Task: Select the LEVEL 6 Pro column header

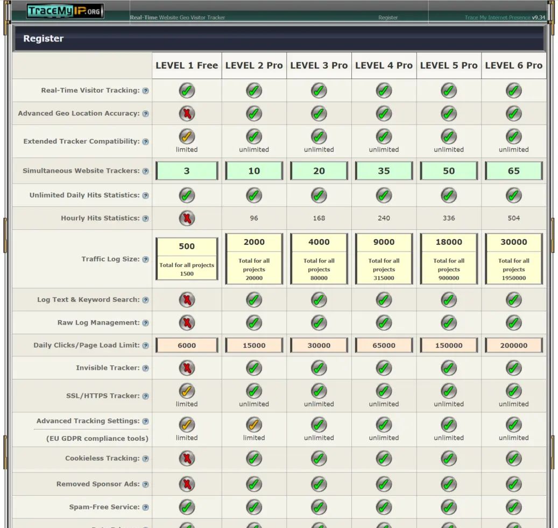Action: click(x=514, y=66)
